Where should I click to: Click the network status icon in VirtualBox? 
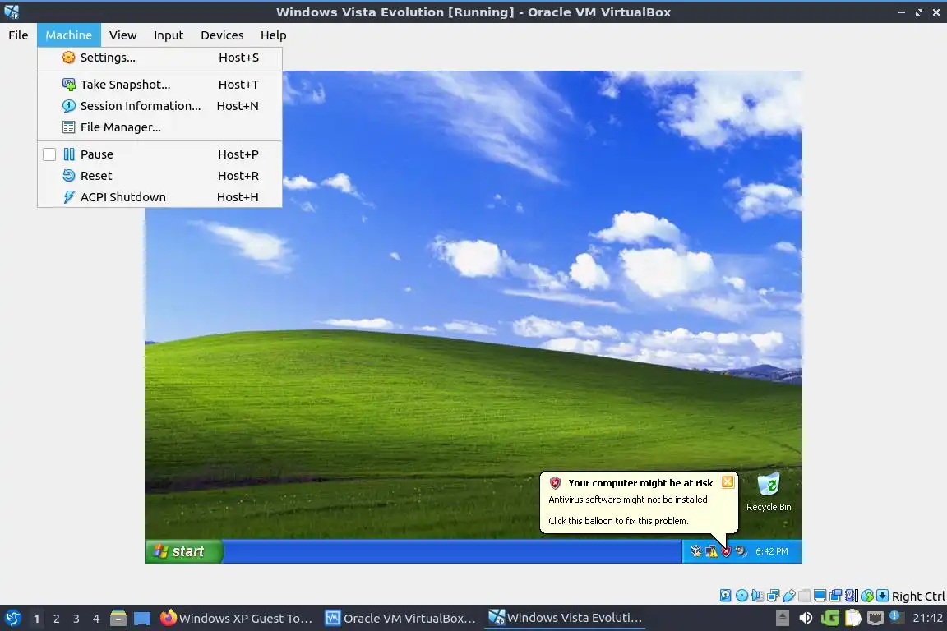(773, 596)
